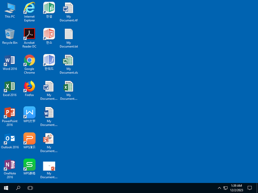Select the My Document file beside Firefox icon
258x193 pixels.
pyautogui.click(x=49, y=91)
